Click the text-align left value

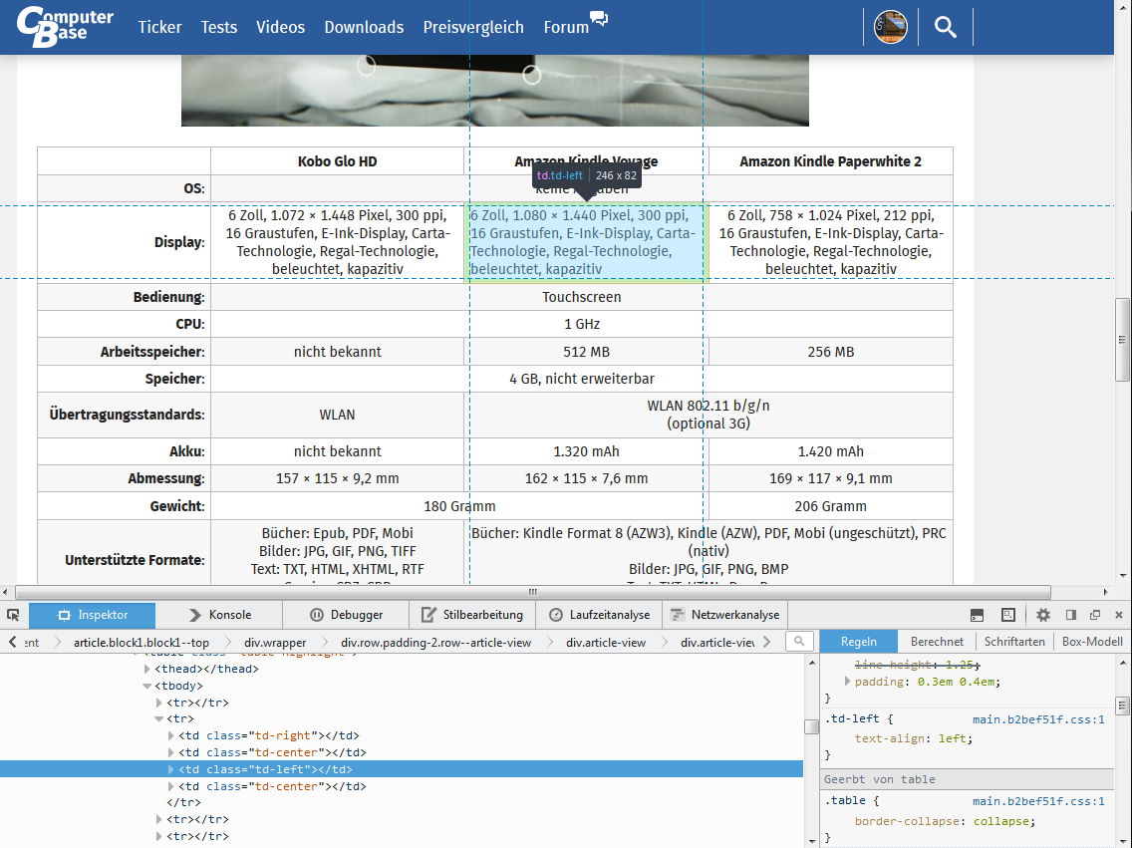point(954,738)
